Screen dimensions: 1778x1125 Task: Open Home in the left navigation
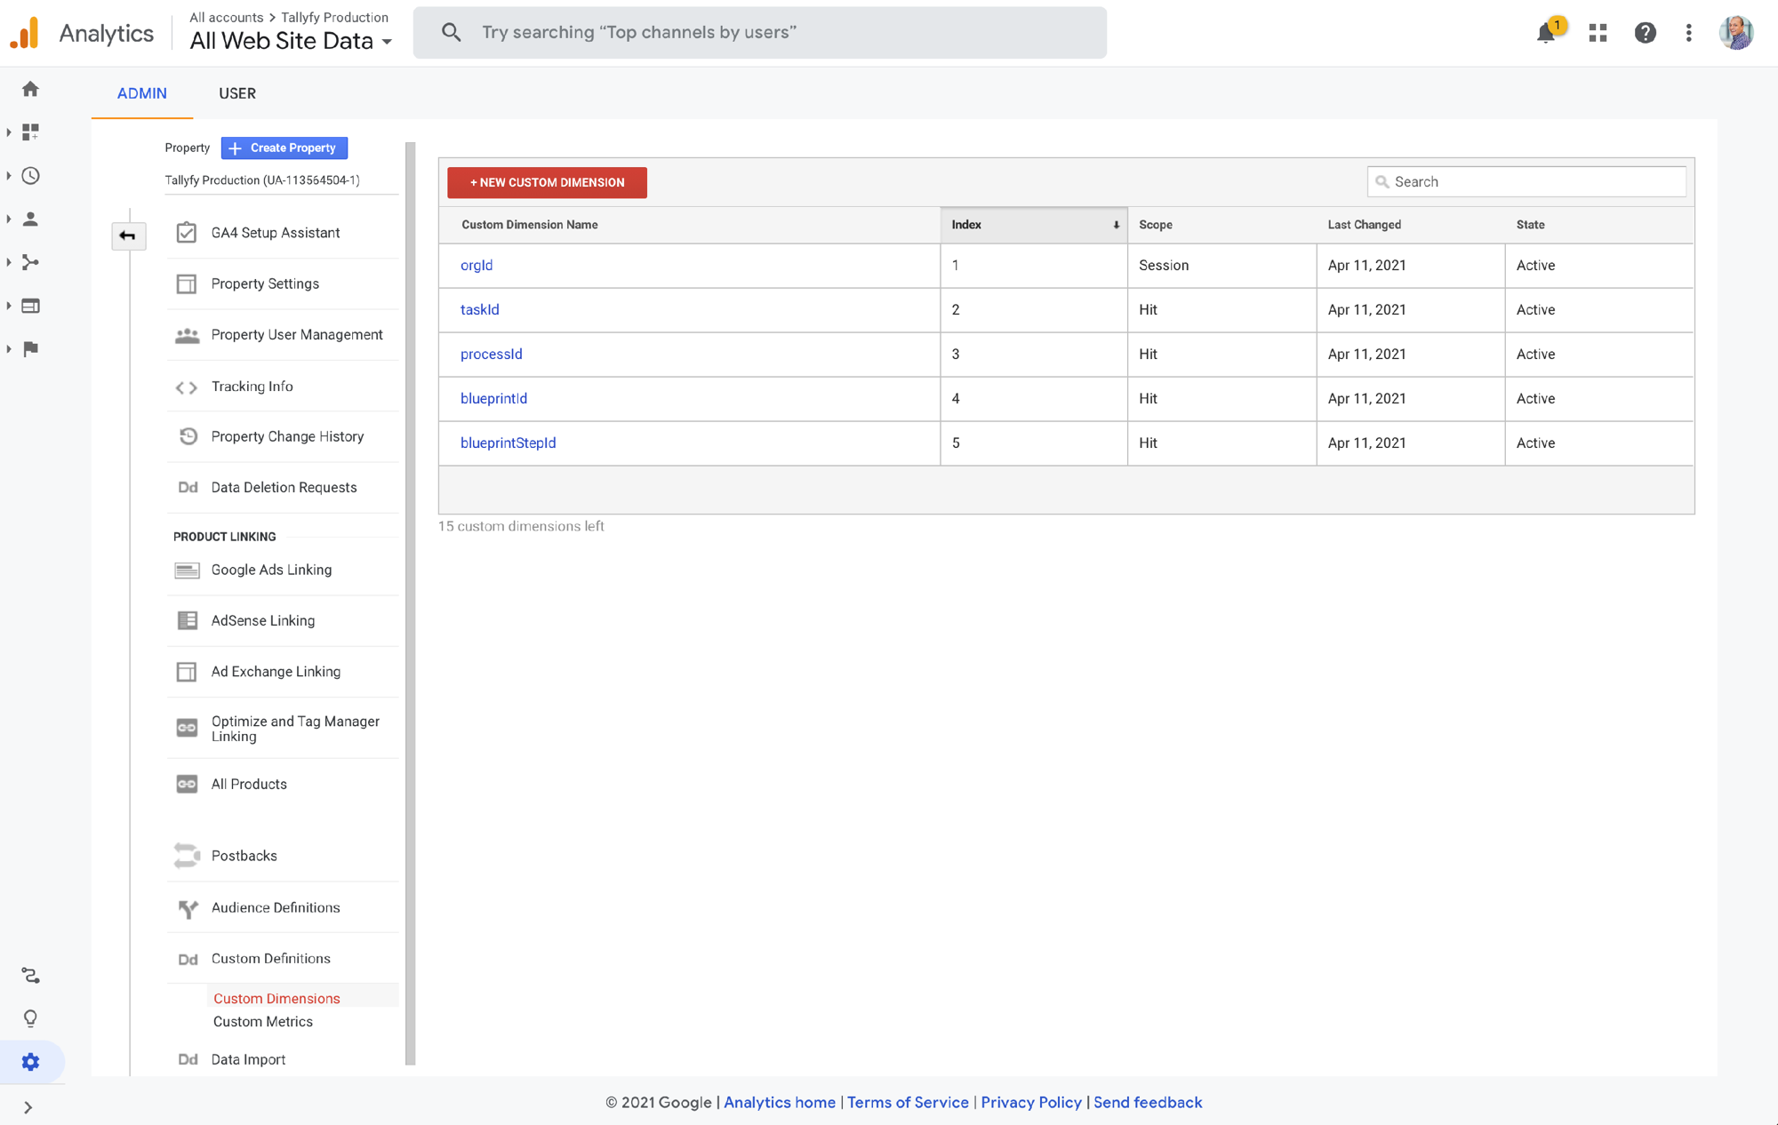coord(30,89)
